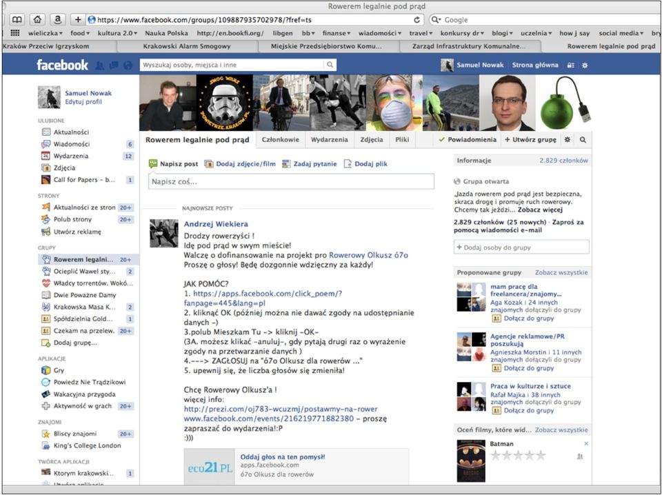Screen dimensions: 662x495
Task: Click the Dodaj osoby do grupy field
Action: coord(521,247)
